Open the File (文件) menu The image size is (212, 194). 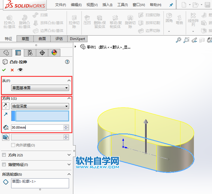[60, 5]
